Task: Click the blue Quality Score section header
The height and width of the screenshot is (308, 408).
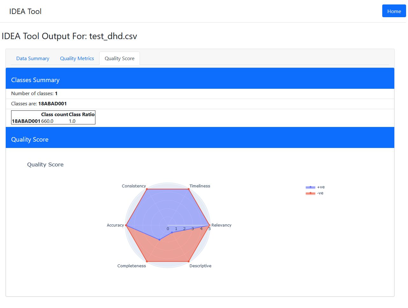Action: click(x=200, y=139)
